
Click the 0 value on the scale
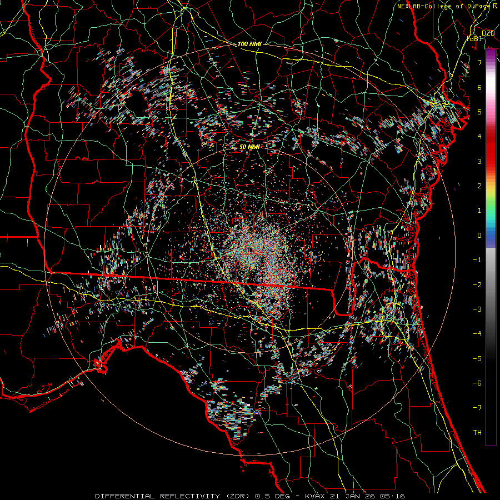(479, 236)
